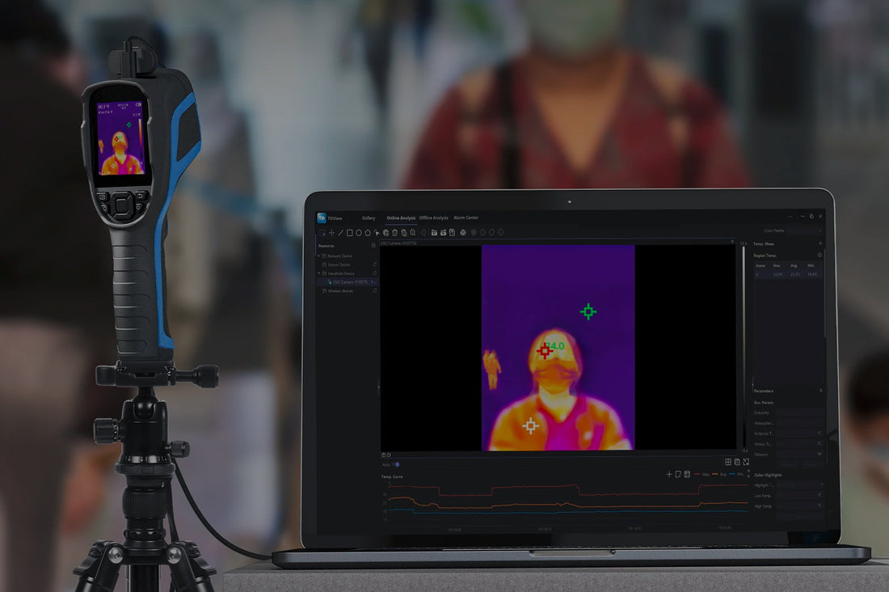Click the delete trash icon in toolbar
This screenshot has width=889, height=592.
[394, 233]
